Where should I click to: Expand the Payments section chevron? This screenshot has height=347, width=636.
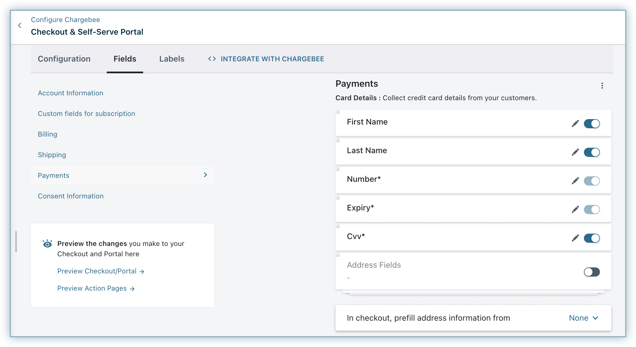205,175
